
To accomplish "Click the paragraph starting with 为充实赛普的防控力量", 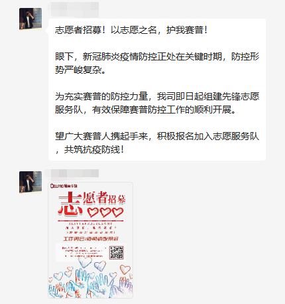I will coord(157,103).
